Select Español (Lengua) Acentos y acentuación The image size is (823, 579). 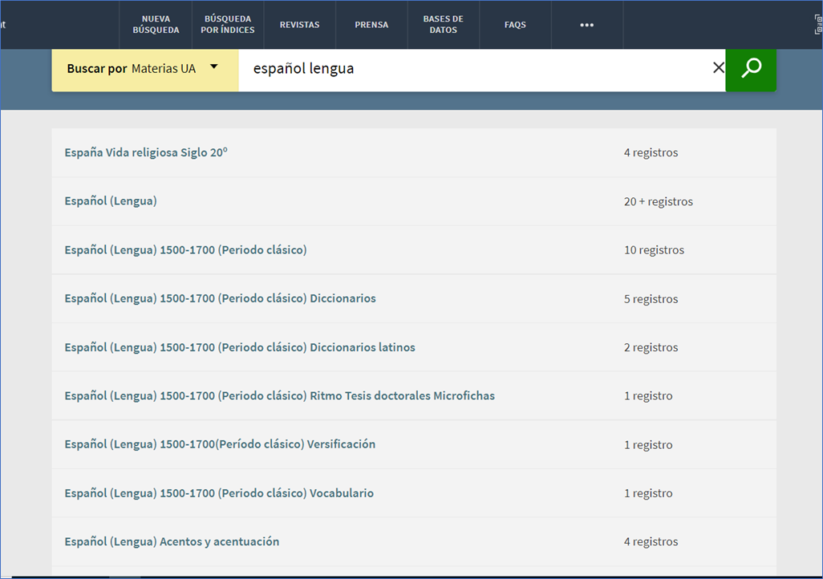tap(172, 542)
